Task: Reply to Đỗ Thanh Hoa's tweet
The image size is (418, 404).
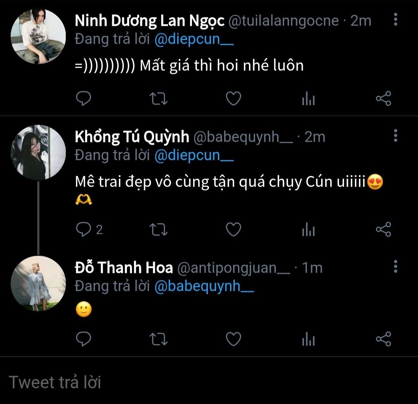Action: (x=82, y=339)
